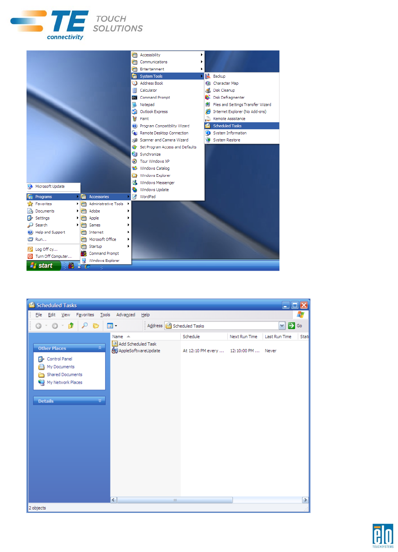Image resolution: width=398 pixels, height=552 pixels.
Task: Open the Help menu in Scheduled Tasks
Action: pos(145,315)
